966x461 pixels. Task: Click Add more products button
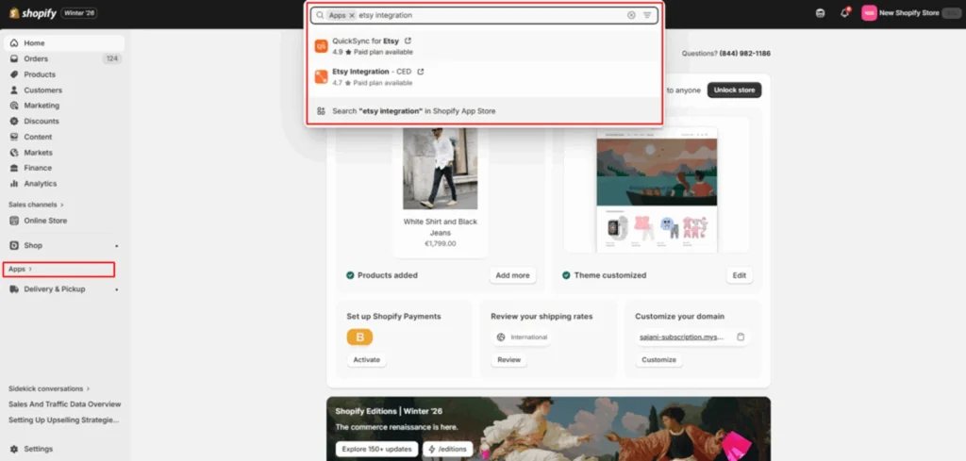512,275
